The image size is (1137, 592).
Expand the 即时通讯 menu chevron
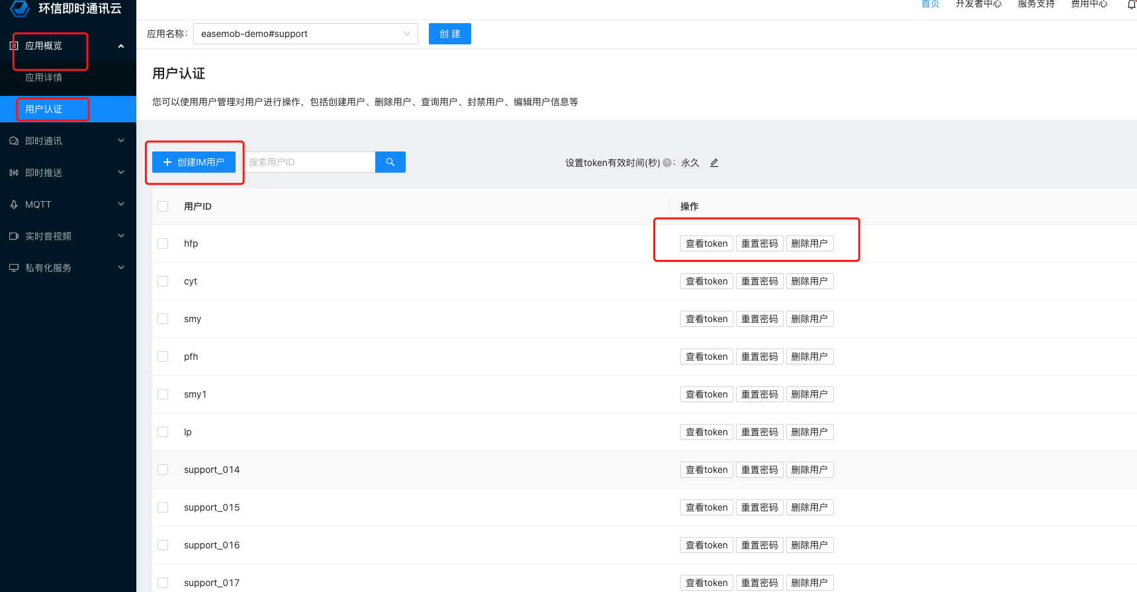[121, 141]
